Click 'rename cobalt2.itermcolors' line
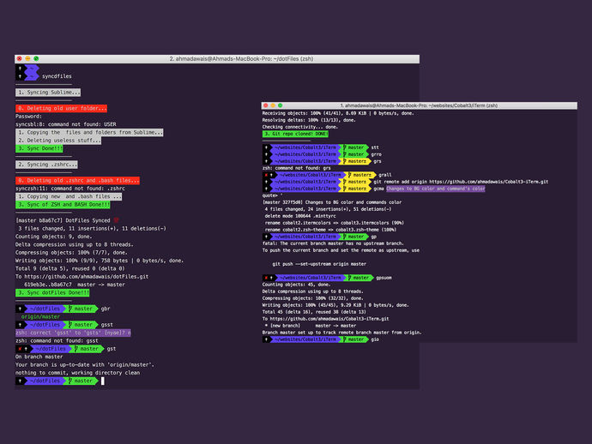The image size is (592, 444). click(334, 223)
